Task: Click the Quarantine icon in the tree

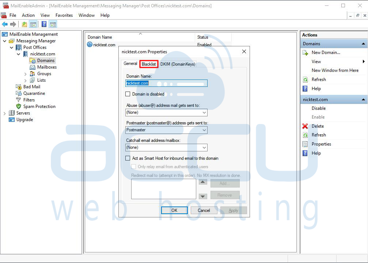Action: click(x=19, y=93)
